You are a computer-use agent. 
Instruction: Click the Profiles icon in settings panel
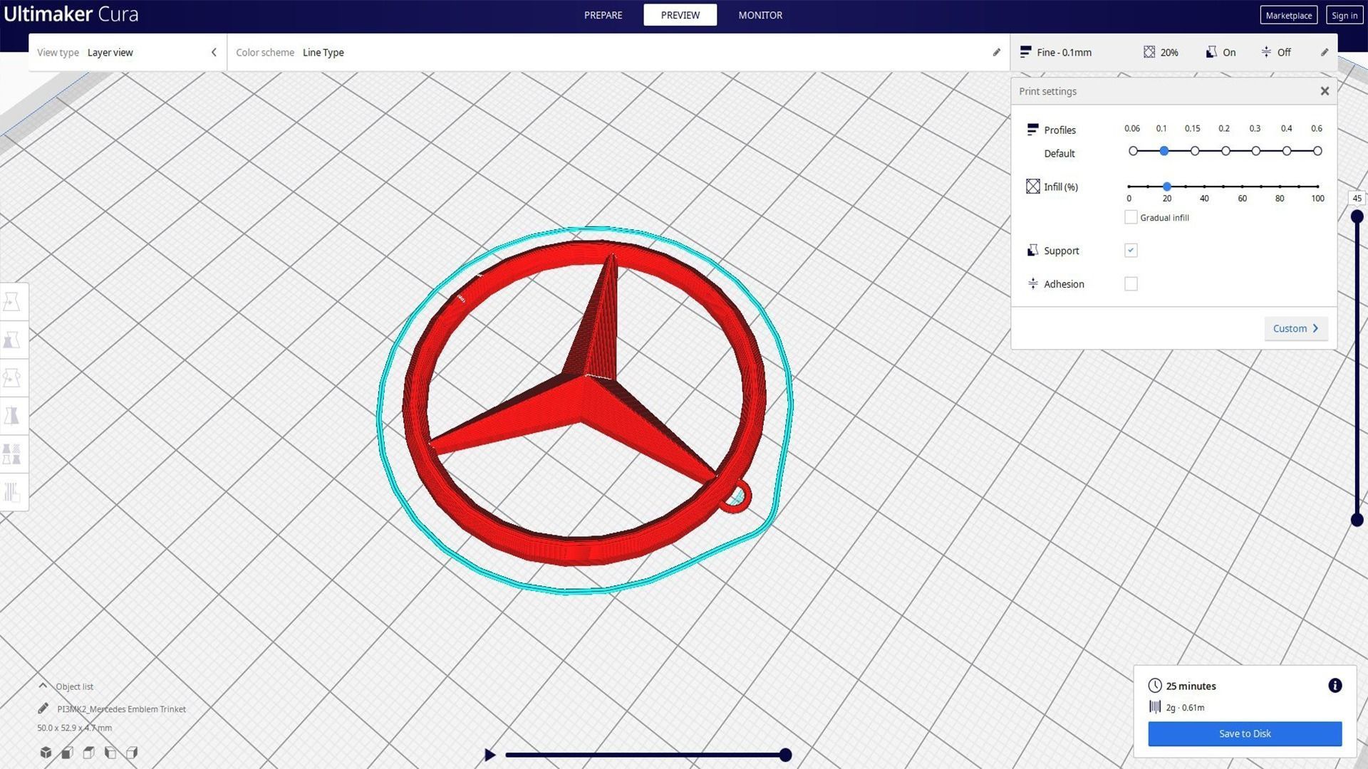(x=1032, y=130)
